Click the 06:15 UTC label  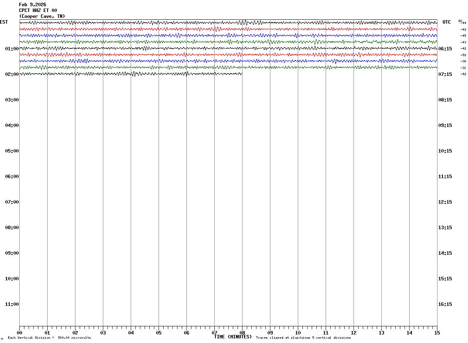(445, 49)
